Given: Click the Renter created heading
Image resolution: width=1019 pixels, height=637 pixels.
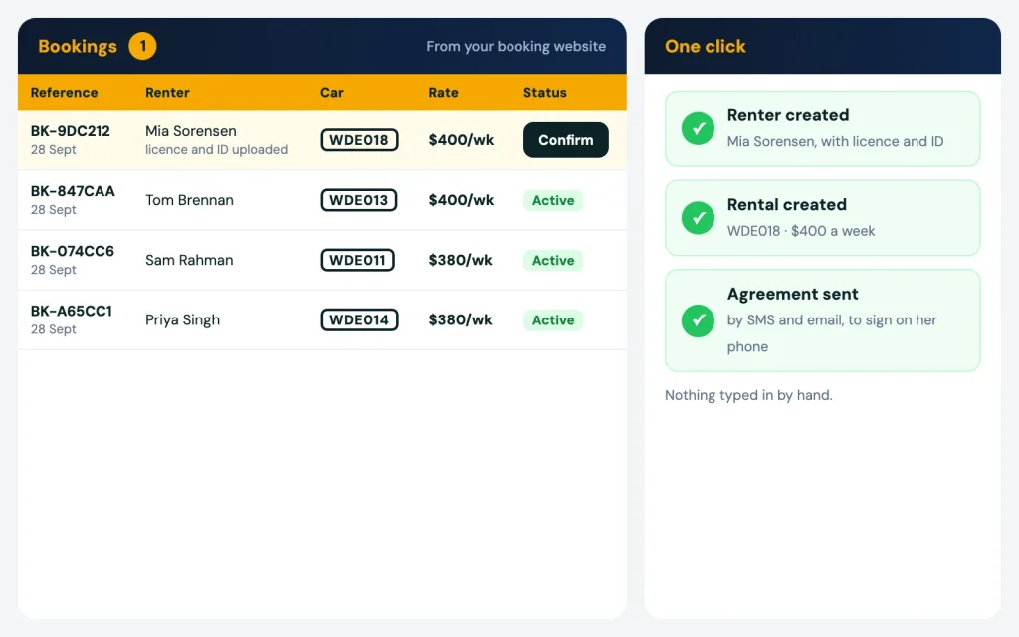Looking at the screenshot, I should 788,115.
